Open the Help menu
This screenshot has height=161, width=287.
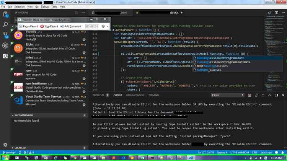point(62,7)
